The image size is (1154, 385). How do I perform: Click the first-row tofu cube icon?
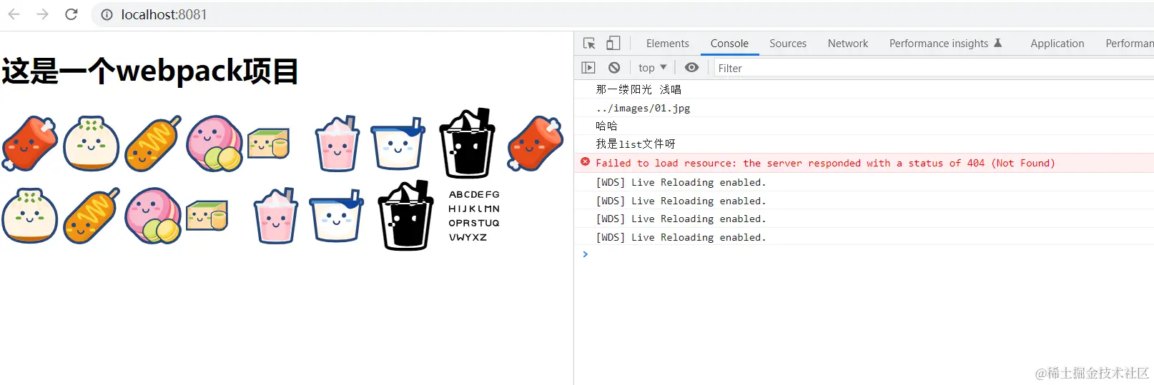[x=269, y=144]
